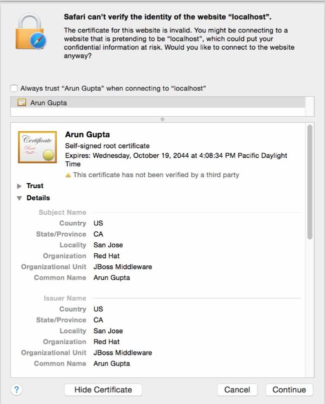Screen dimensions: 325x404
Task: Click the help question mark button
Action: tap(16, 389)
